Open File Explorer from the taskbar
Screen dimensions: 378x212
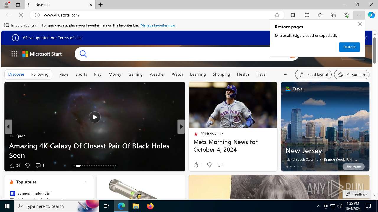click(x=136, y=206)
